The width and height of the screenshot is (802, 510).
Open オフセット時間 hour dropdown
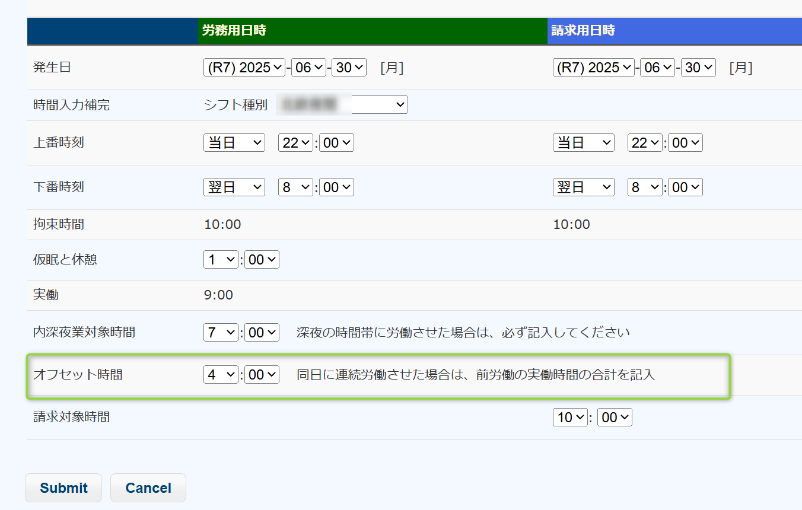click(x=221, y=375)
